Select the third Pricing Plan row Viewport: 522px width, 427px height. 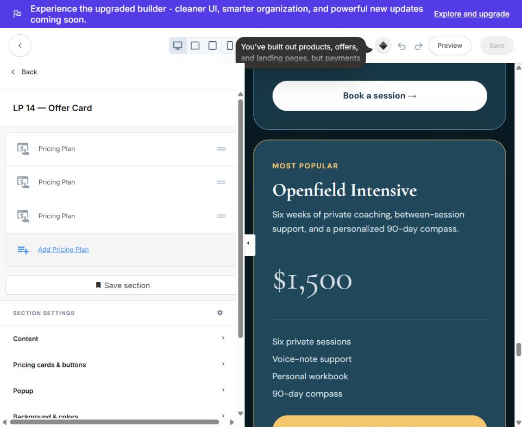tap(121, 216)
